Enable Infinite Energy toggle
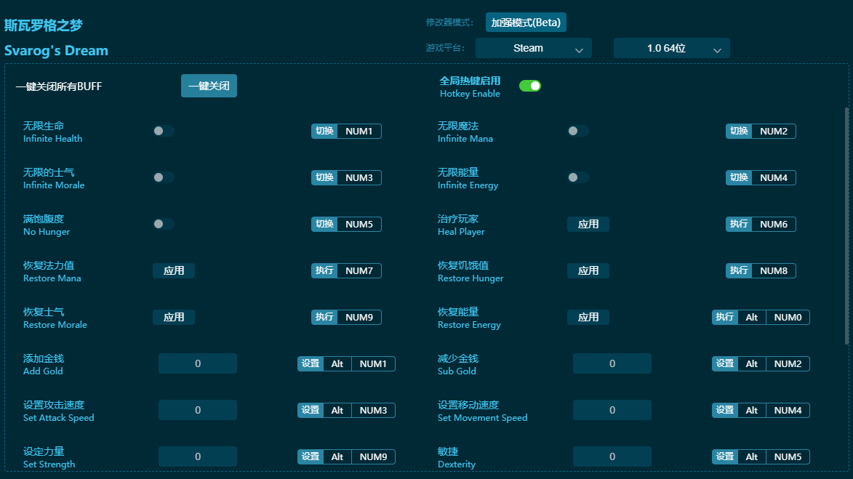Screen dimensions: 853x479 coord(578,177)
